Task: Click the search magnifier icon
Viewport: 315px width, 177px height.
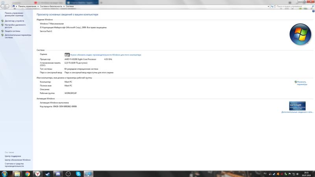Action: pos(313,6)
